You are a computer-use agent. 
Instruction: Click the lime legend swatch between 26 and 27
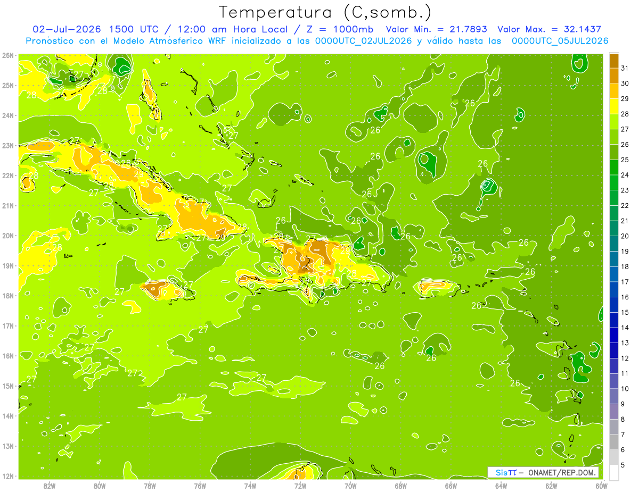(614, 137)
